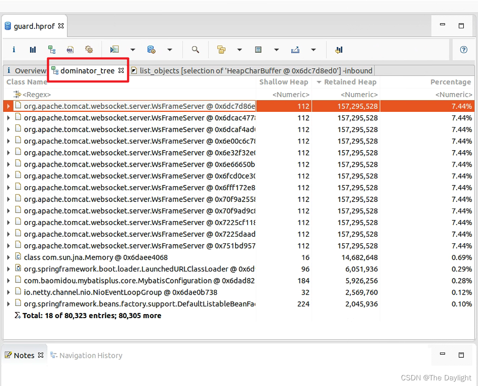Open the heap Overview with the info icon

13,49
